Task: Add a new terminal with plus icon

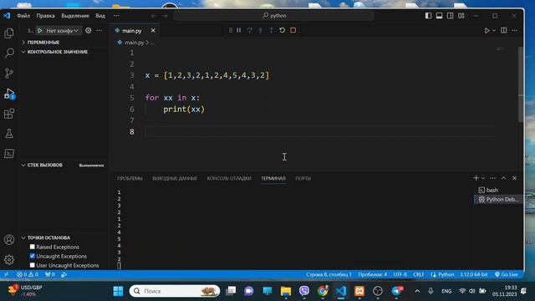Action: coord(476,178)
